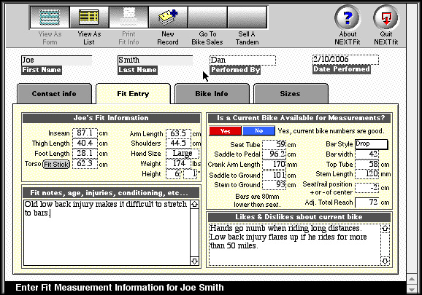
Task: Click the red Yes button
Action: click(x=225, y=130)
